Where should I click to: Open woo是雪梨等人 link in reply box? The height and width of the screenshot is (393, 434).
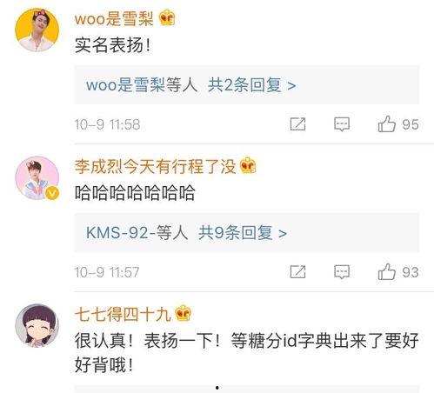(142, 85)
